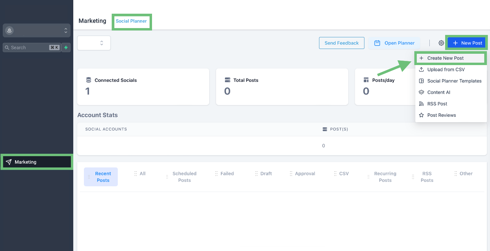The width and height of the screenshot is (490, 251).
Task: Click the settings gear icon
Action: pyautogui.click(x=441, y=43)
